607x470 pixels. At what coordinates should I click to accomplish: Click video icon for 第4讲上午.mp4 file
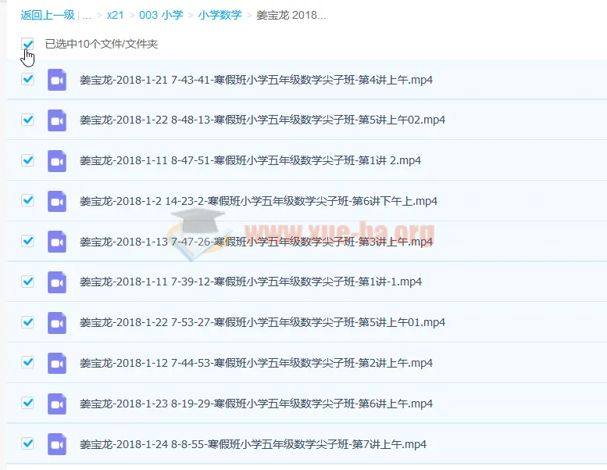click(x=57, y=80)
